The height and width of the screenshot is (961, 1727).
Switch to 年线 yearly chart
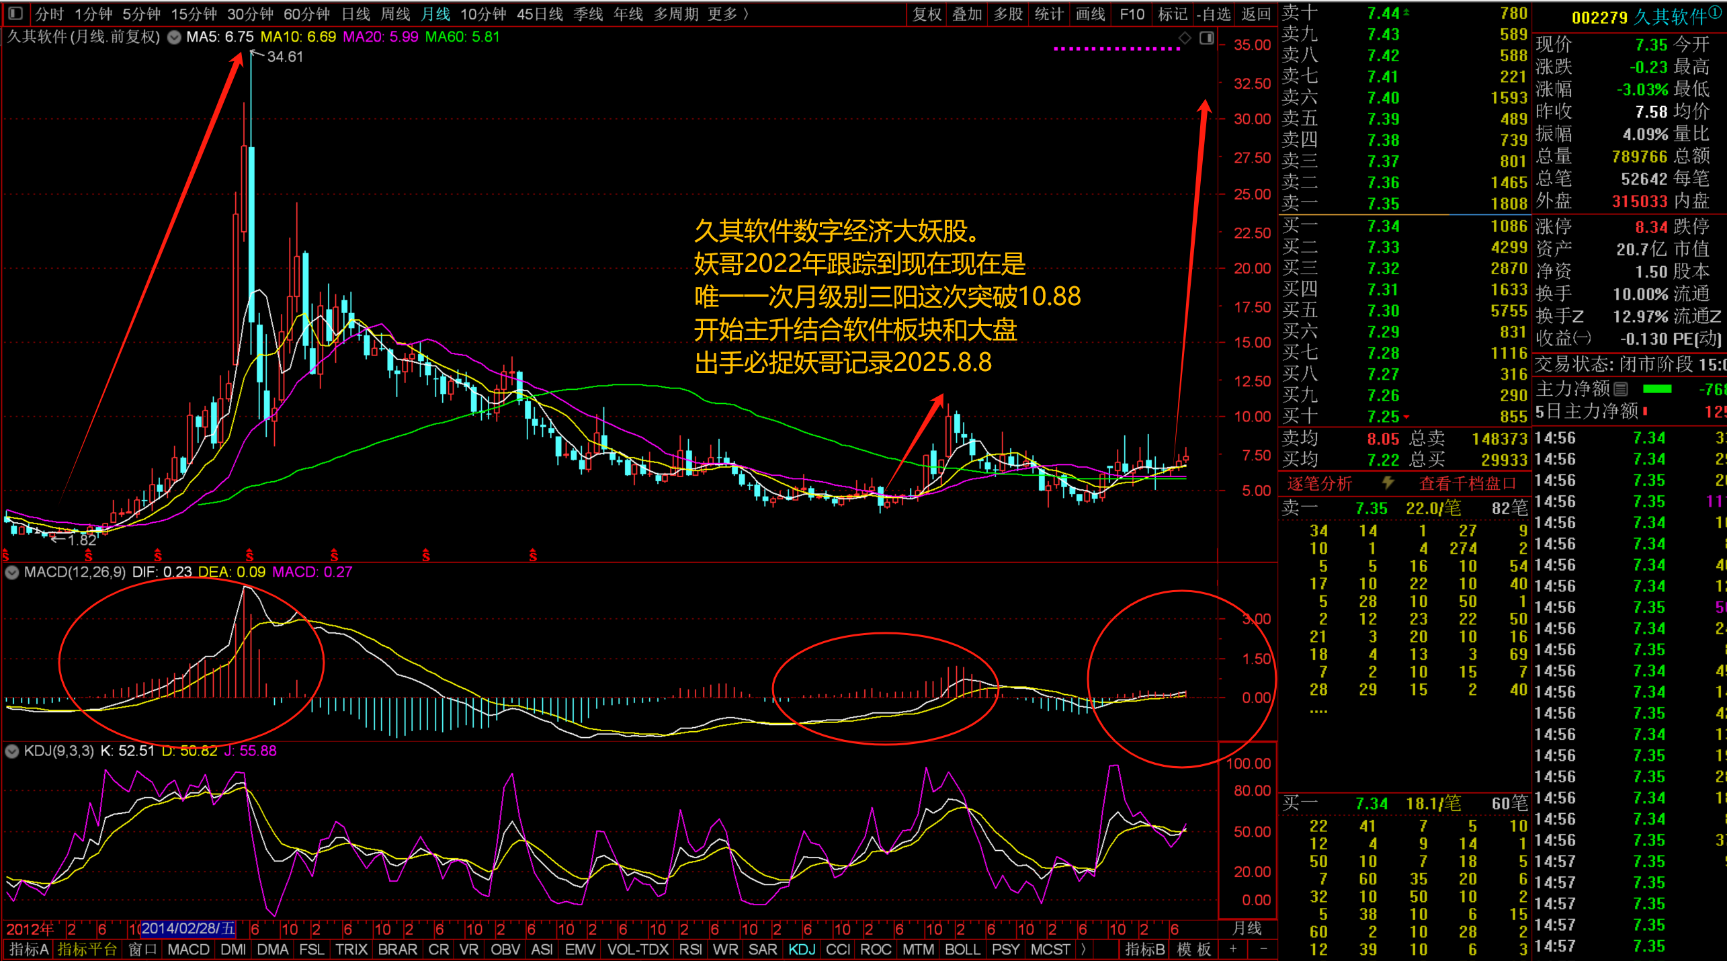point(628,13)
